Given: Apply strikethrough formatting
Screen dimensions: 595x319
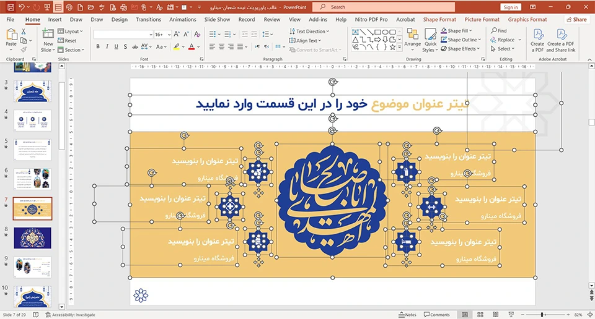Looking at the screenshot, I should [x=134, y=46].
